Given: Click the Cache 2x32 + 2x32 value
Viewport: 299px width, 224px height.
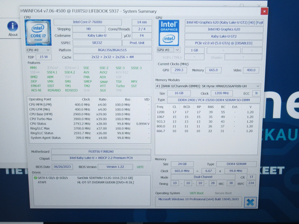Looking at the screenshot, I should [112, 57].
